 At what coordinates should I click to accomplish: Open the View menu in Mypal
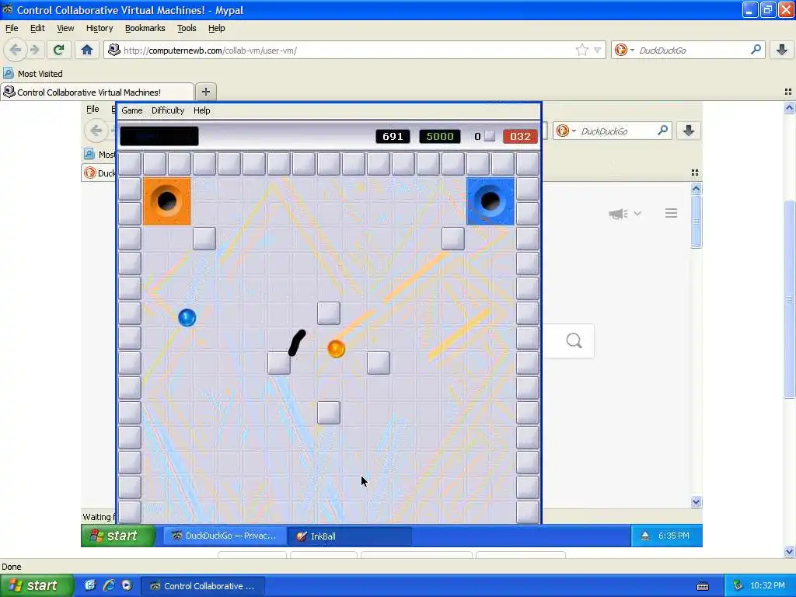tap(65, 28)
